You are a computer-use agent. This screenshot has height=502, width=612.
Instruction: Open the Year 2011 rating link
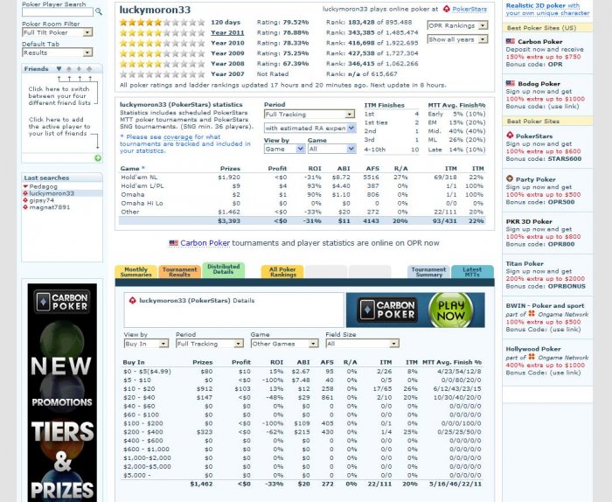tap(227, 32)
